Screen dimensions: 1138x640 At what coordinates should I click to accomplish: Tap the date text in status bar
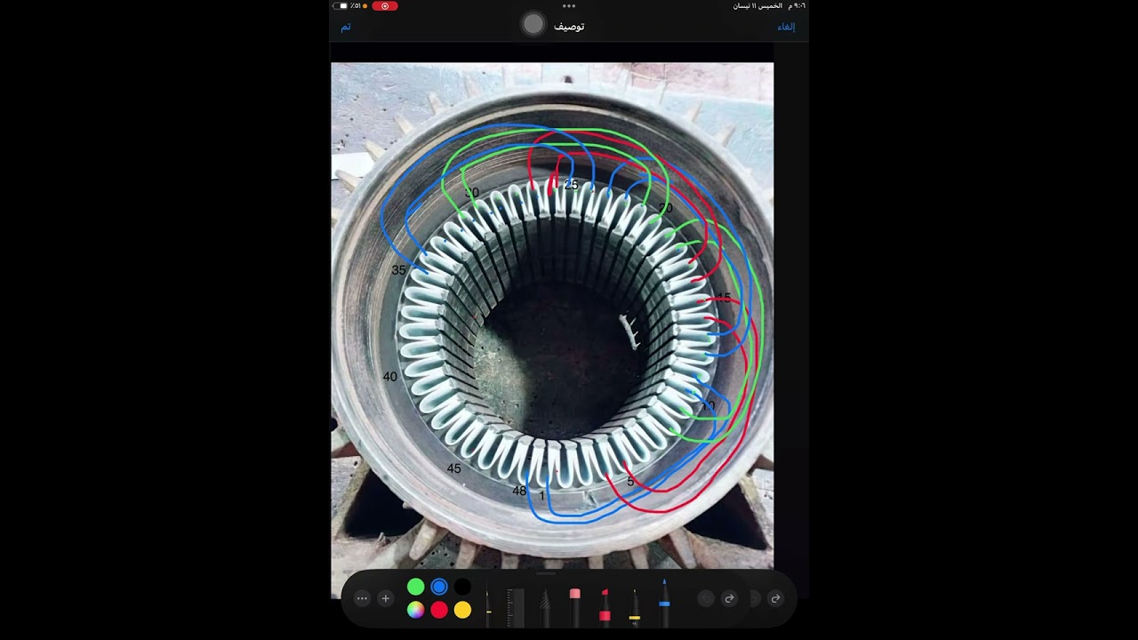(x=757, y=6)
